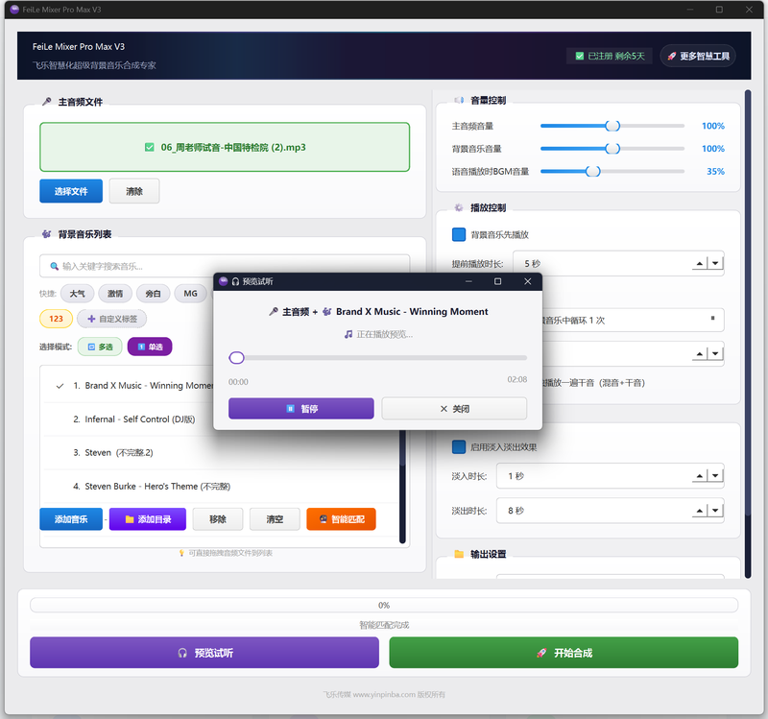Filter music by the 激情 quick tag
Screen dimensions: 768x719
pyautogui.click(x=115, y=294)
